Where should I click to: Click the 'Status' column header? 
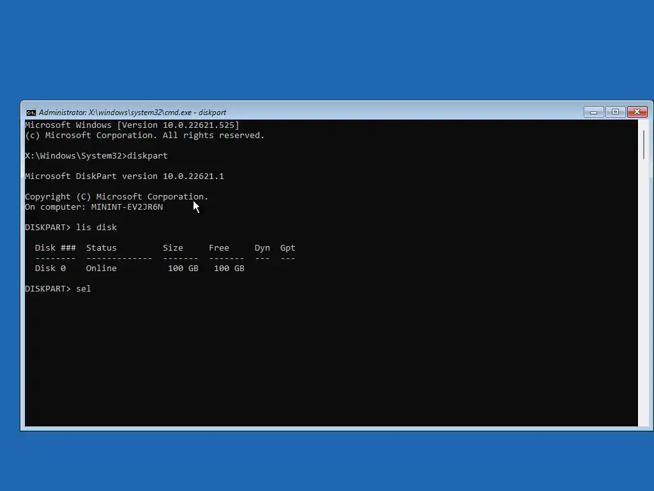pos(102,248)
